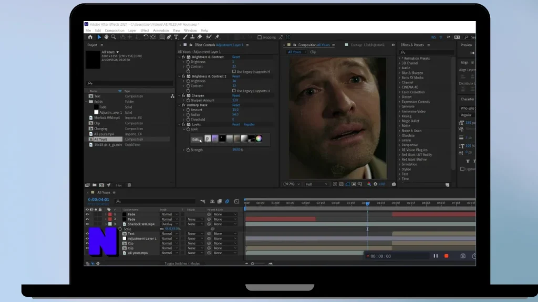
Task: Select the Puppet Pin tool
Action: point(217,37)
